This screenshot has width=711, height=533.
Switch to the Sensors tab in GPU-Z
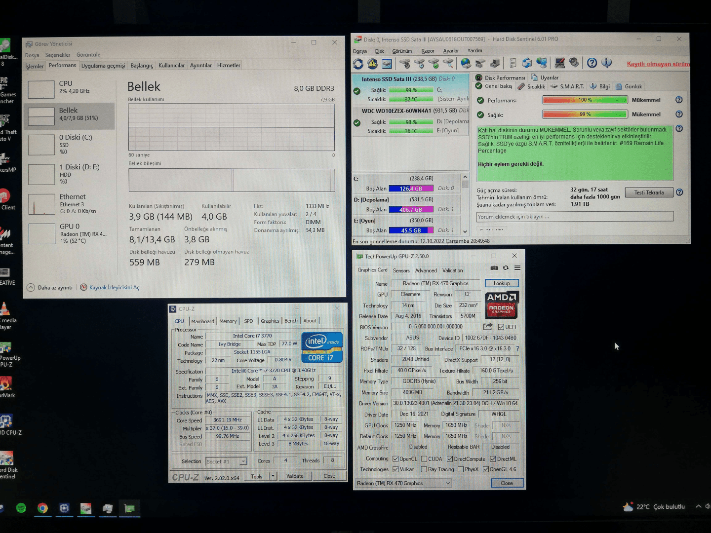[401, 270]
